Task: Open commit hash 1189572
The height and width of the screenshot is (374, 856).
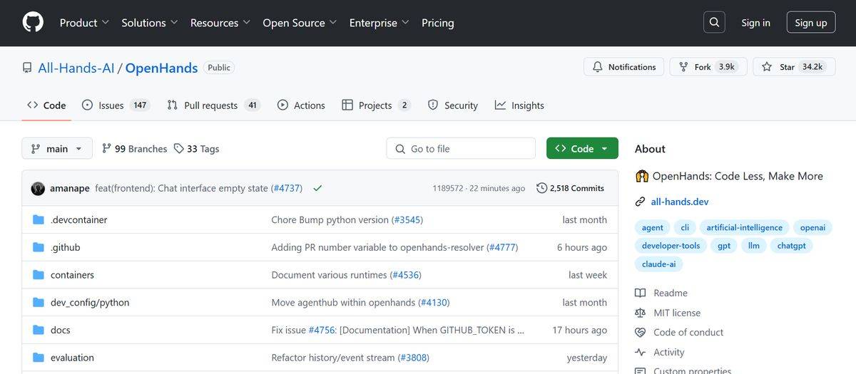Action: pos(448,188)
